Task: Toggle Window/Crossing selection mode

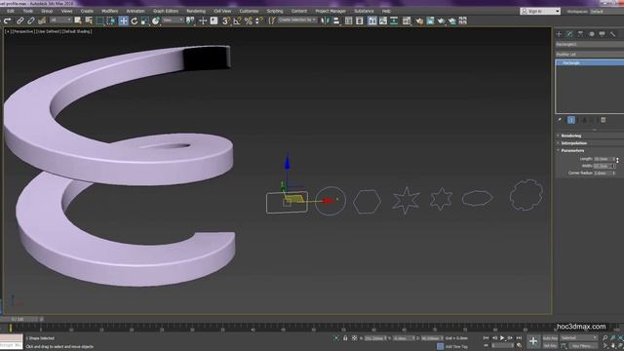Action: pos(111,20)
